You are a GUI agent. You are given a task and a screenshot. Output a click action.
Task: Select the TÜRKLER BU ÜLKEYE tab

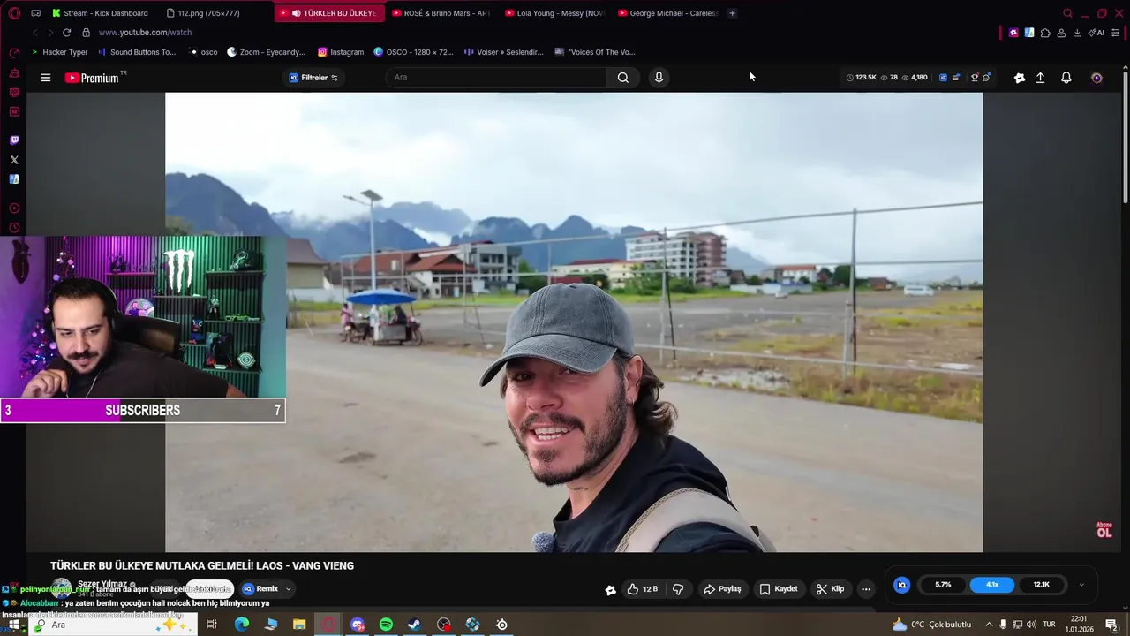pyautogui.click(x=329, y=13)
